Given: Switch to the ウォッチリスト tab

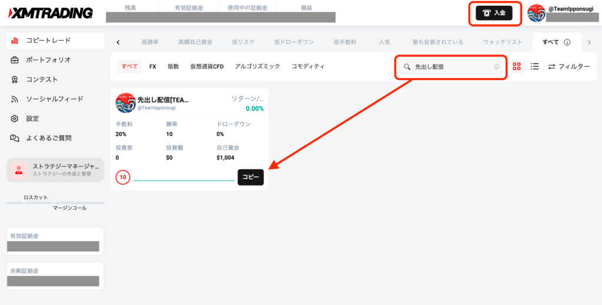Looking at the screenshot, I should pyautogui.click(x=503, y=42).
